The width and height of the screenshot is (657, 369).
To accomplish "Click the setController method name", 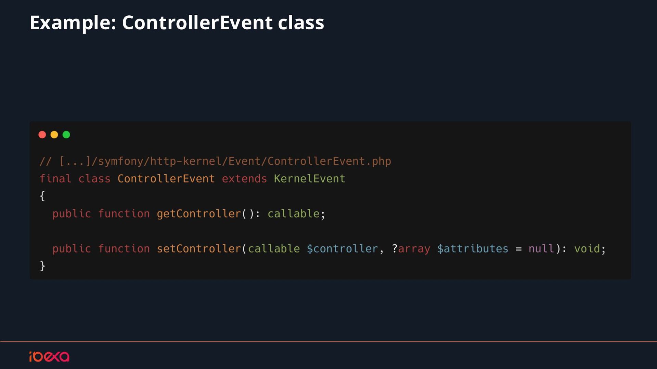I will 199,248.
